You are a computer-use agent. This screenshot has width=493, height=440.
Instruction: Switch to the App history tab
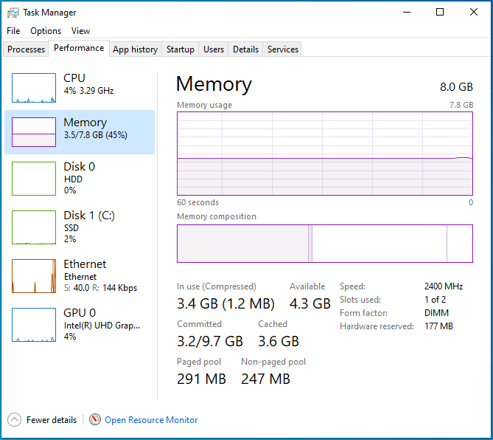tap(135, 49)
